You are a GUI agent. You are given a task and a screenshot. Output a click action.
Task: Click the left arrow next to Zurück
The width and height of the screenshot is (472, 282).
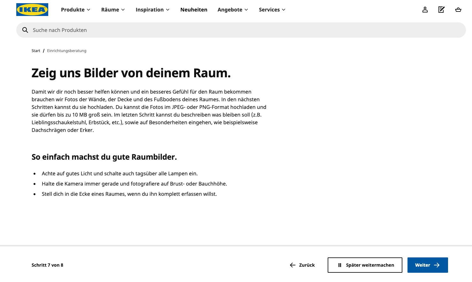pos(293,265)
